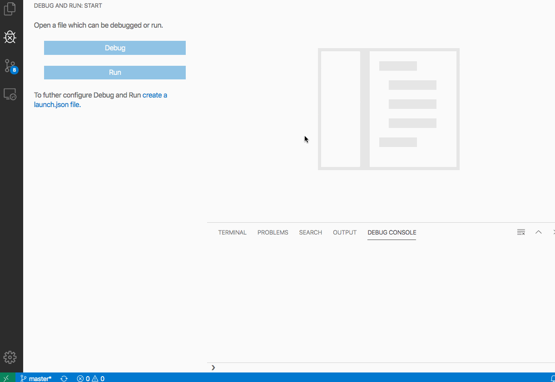Select the Run and Debug activity bar icon
The height and width of the screenshot is (382, 555).
pyautogui.click(x=10, y=37)
